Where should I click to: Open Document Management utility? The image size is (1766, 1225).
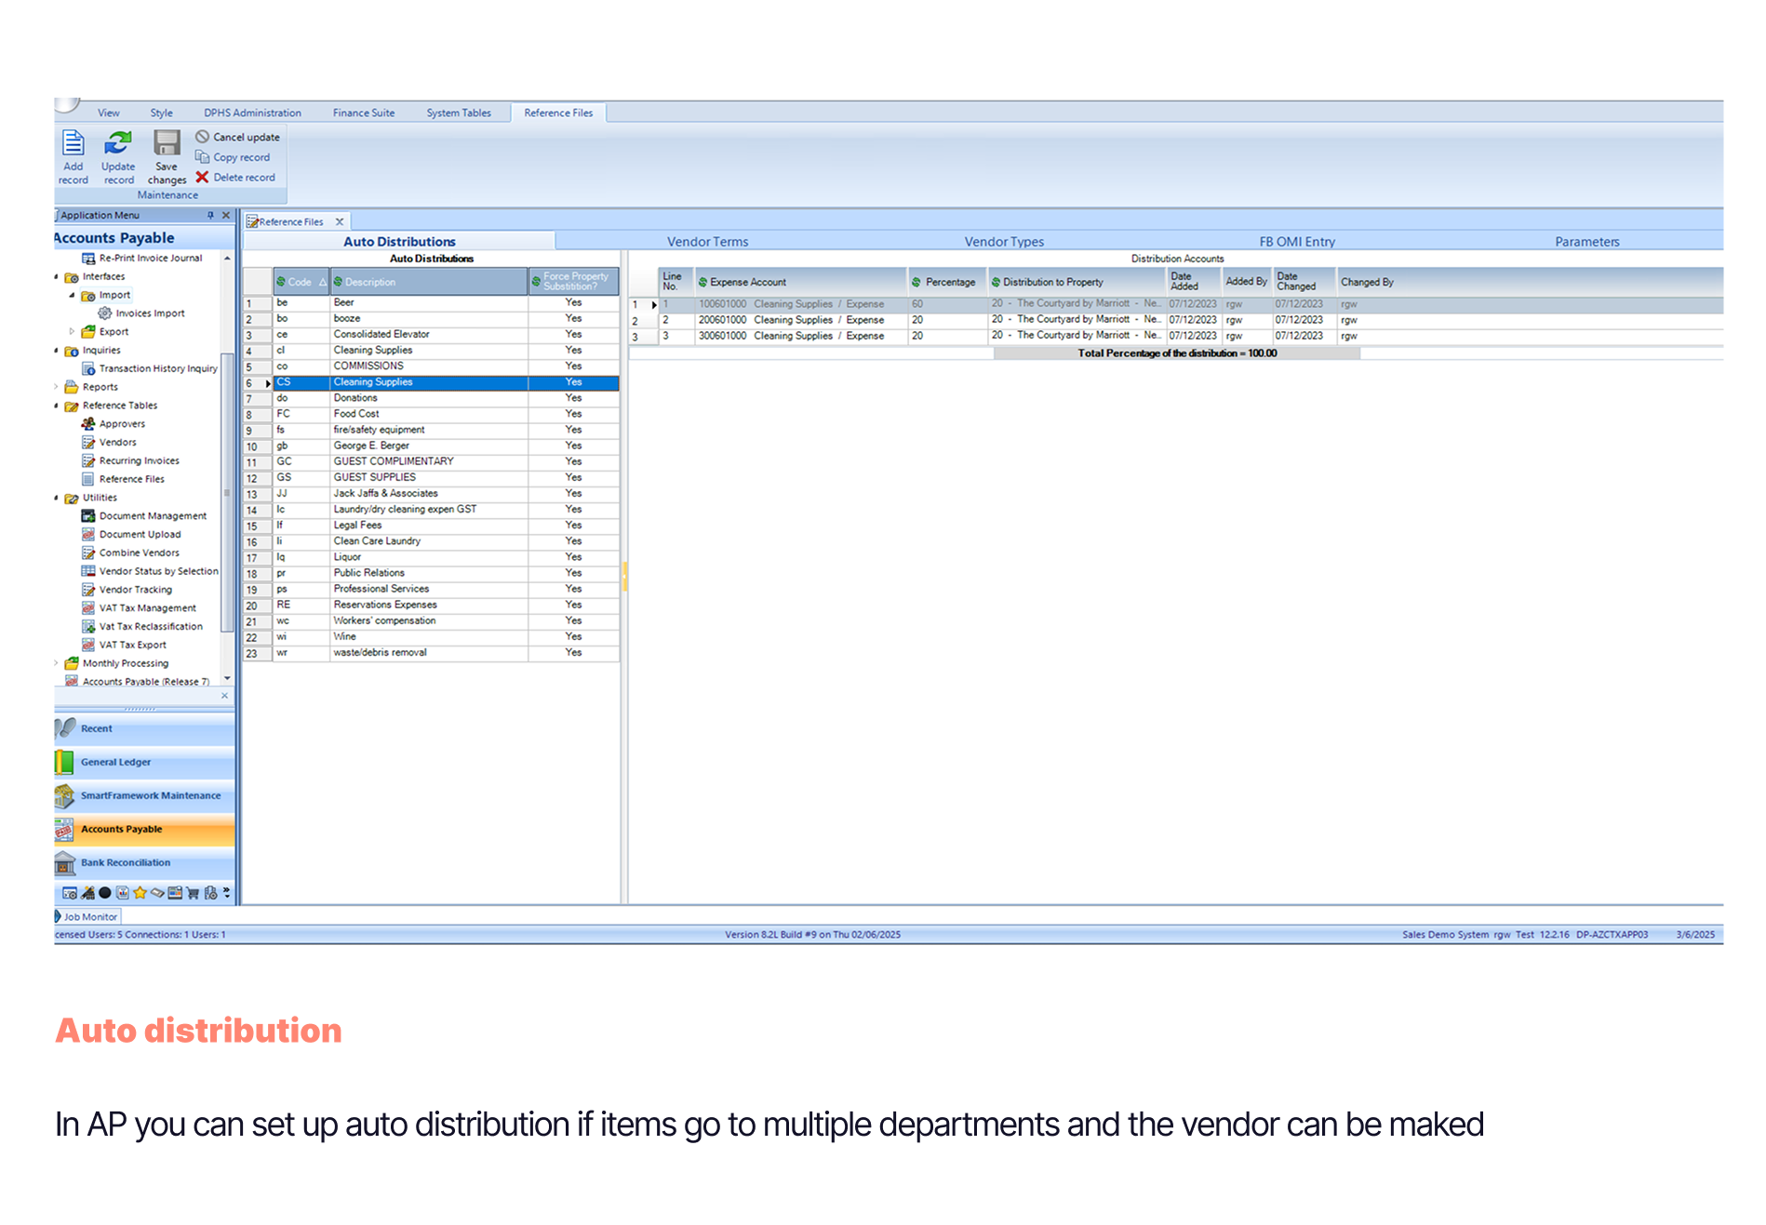pyautogui.click(x=144, y=515)
